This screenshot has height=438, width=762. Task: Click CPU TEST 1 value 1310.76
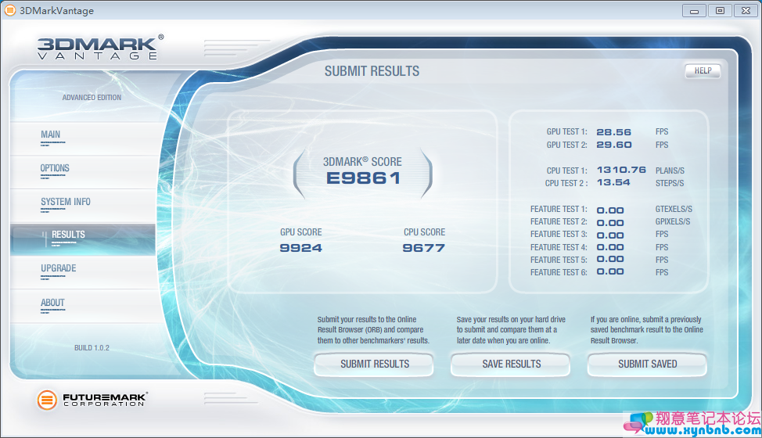[621, 170]
